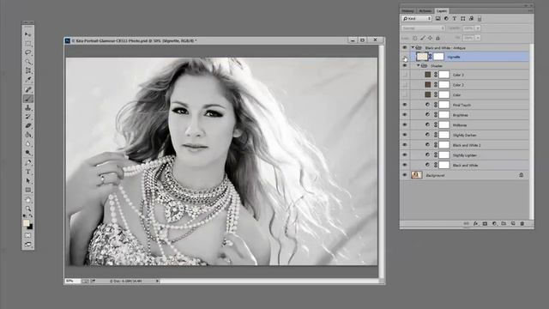Viewport: 549px width, 309px height.
Task: Hide the Black and White - Antique group
Action: tap(405, 48)
